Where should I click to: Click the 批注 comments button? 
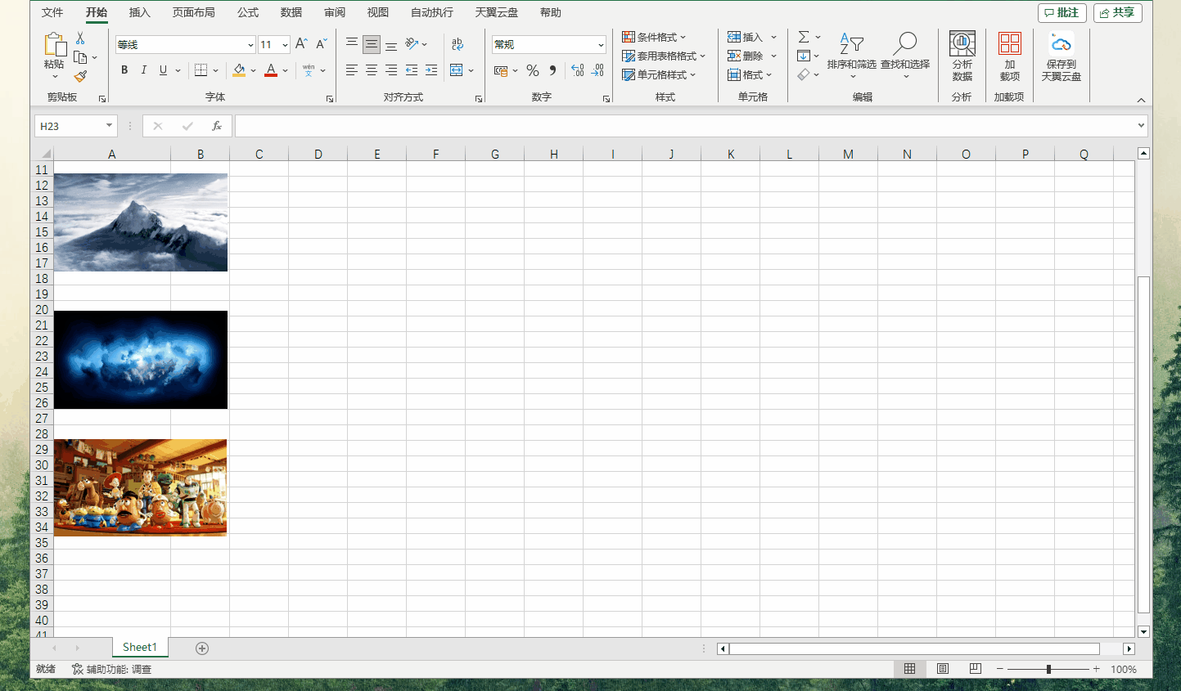[x=1062, y=12]
